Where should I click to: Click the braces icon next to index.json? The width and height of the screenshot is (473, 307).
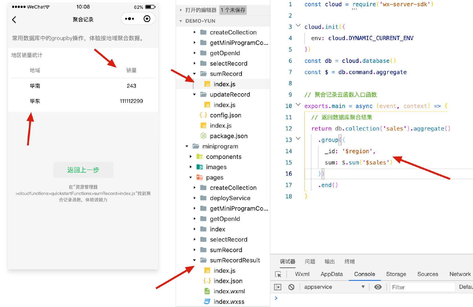click(x=207, y=281)
